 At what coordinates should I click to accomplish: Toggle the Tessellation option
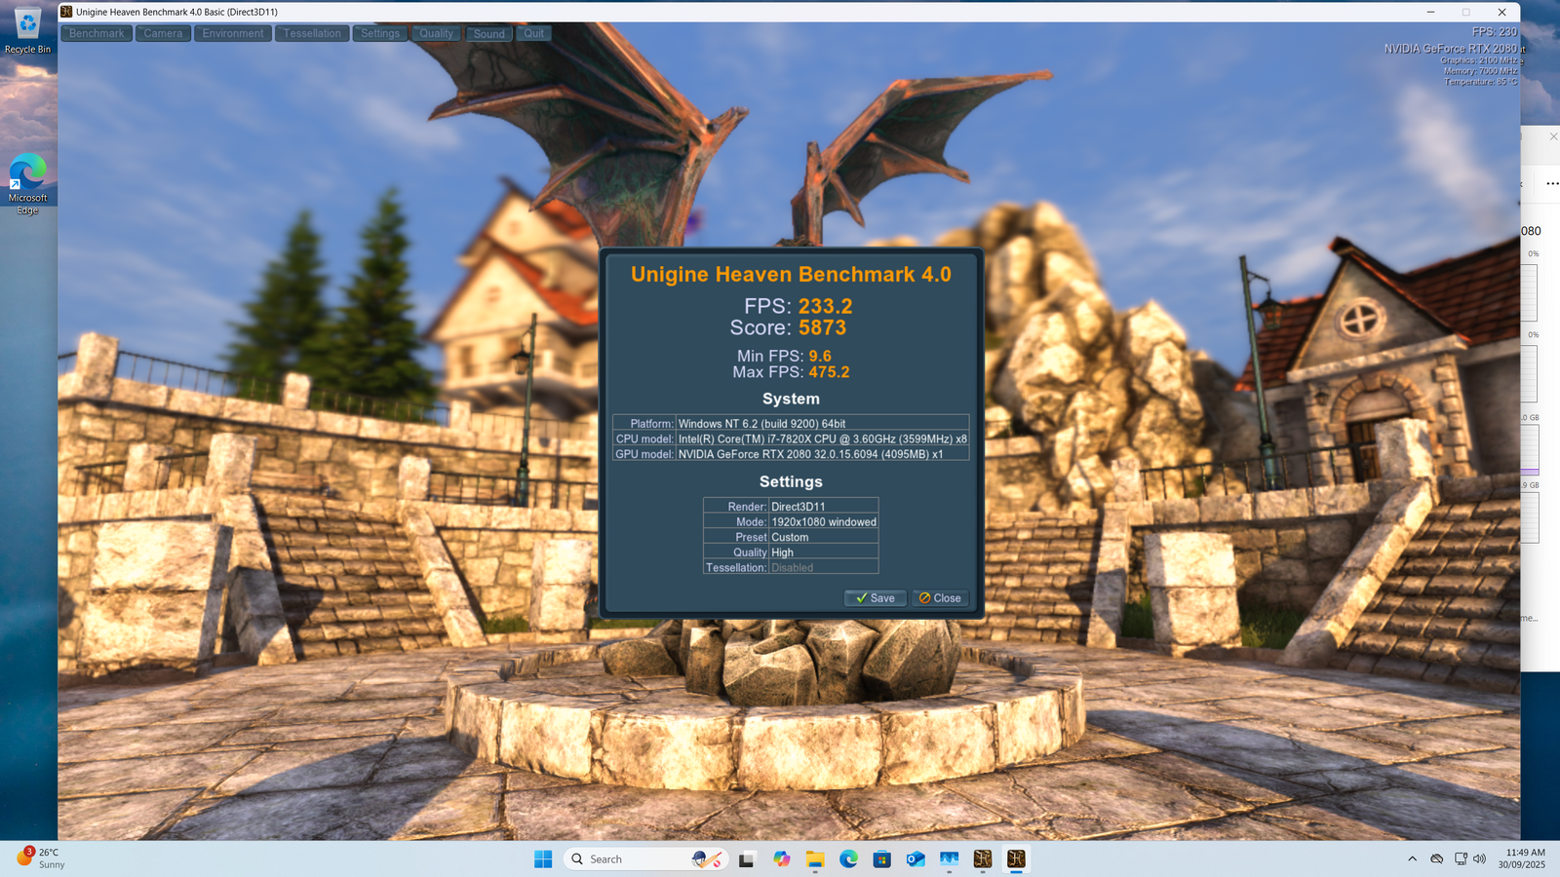[x=312, y=33]
